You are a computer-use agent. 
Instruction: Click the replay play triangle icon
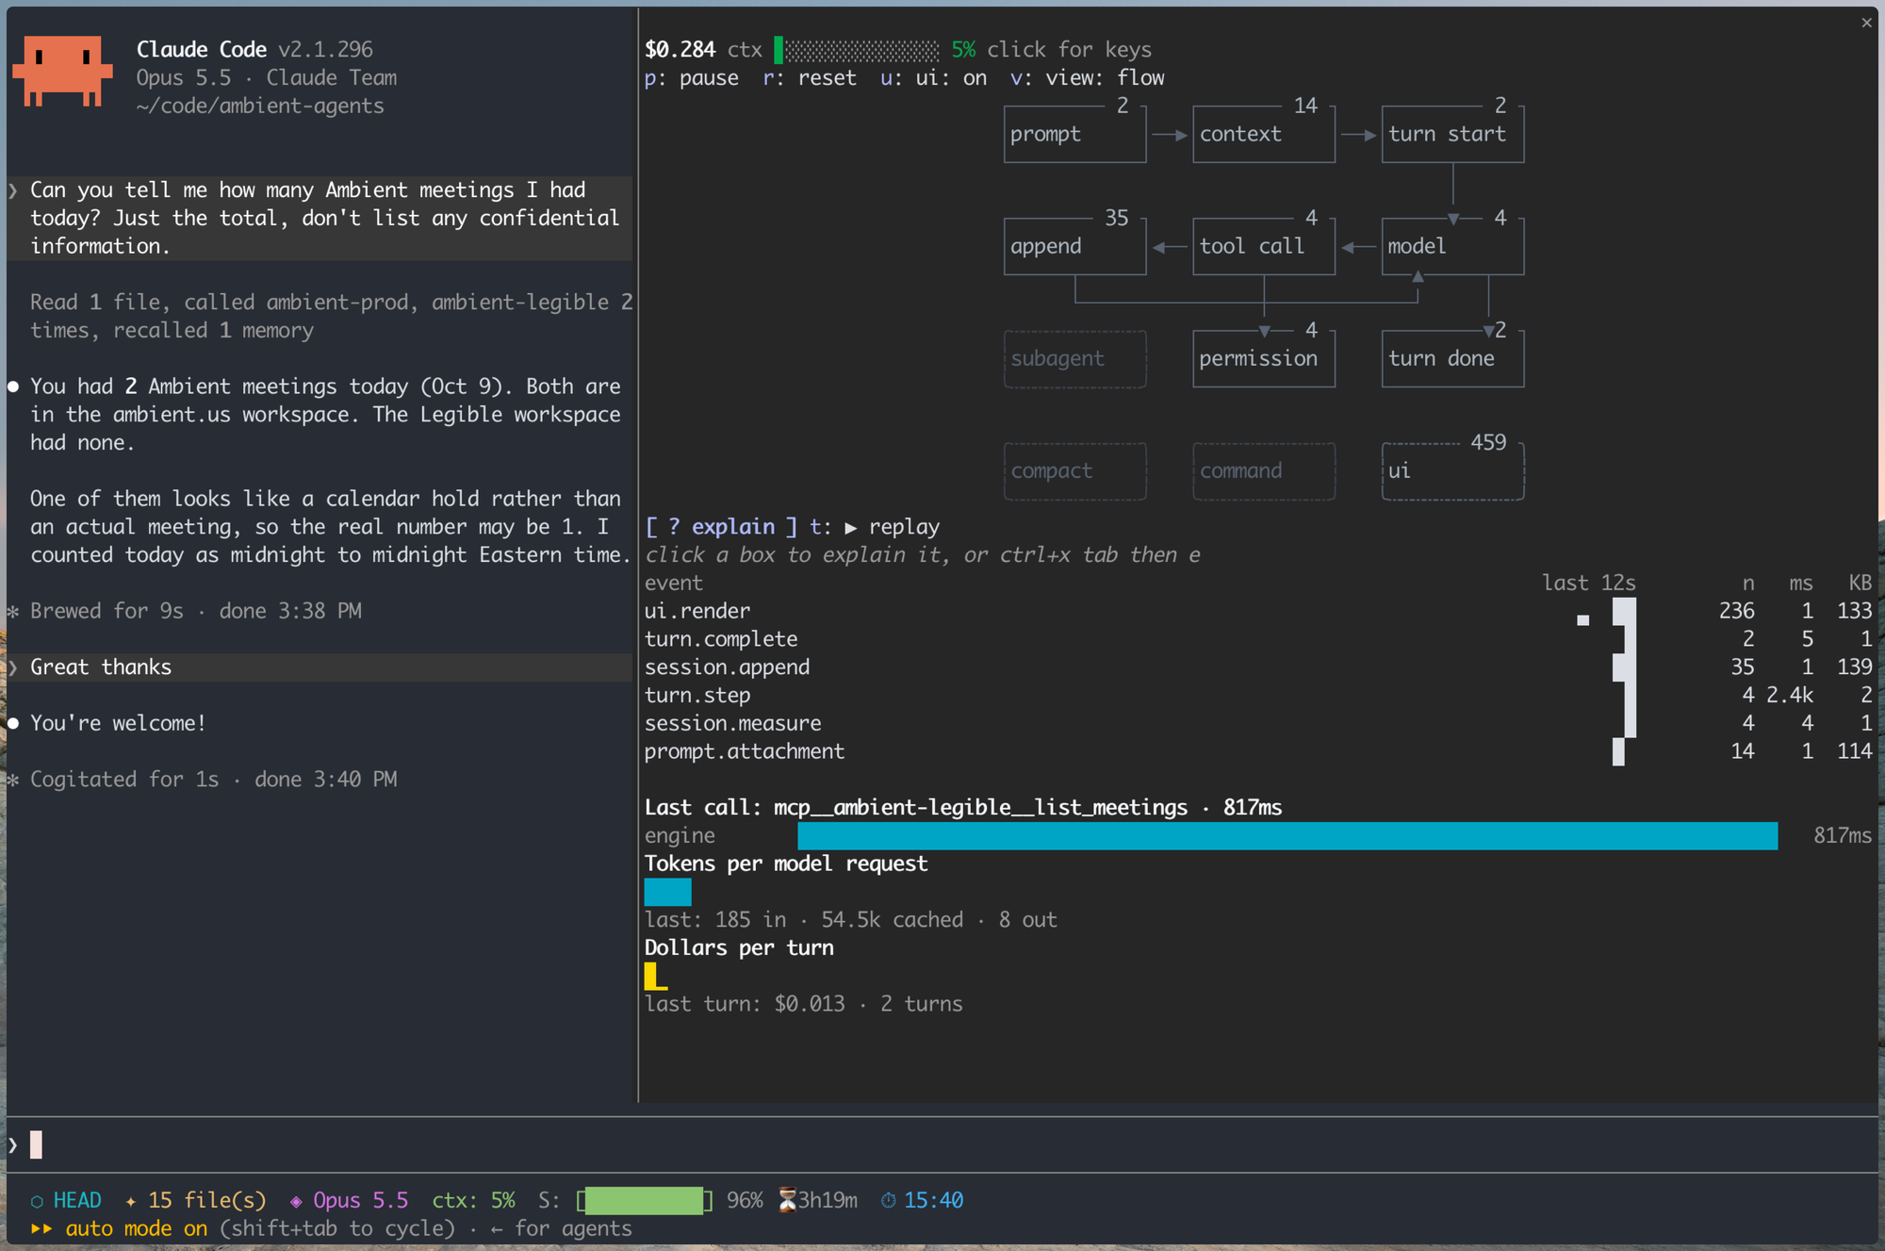click(851, 528)
